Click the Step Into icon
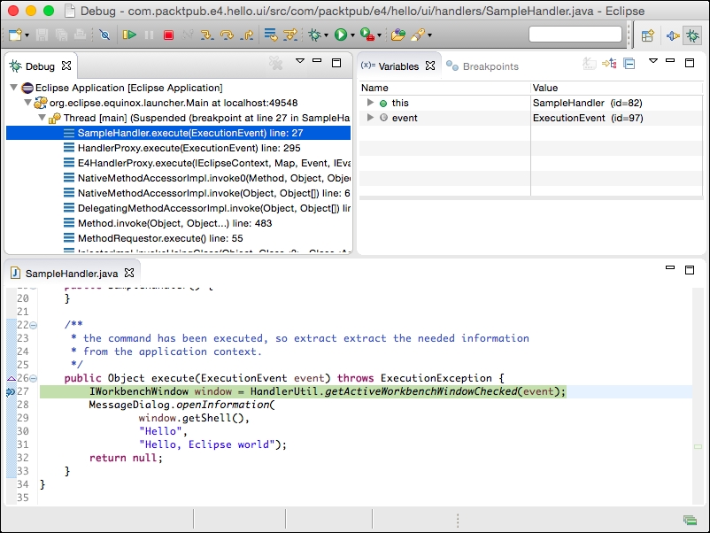Screen dimensions: 710x533 click(x=206, y=35)
